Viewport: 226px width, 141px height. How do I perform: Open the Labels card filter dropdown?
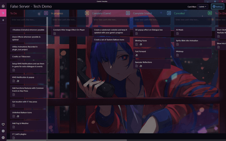(x=202, y=7)
